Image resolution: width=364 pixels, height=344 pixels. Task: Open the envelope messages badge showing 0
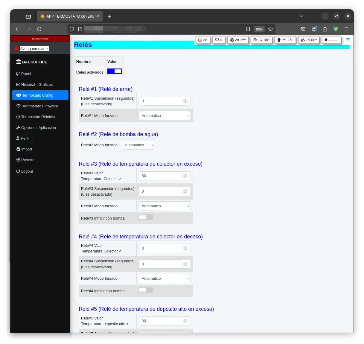click(219, 40)
